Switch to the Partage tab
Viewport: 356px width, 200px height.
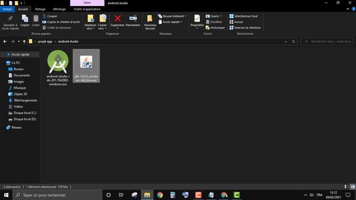[x=40, y=9]
